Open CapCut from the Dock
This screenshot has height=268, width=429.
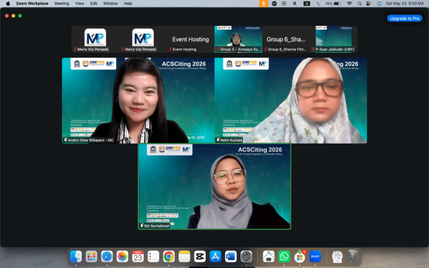point(200,256)
